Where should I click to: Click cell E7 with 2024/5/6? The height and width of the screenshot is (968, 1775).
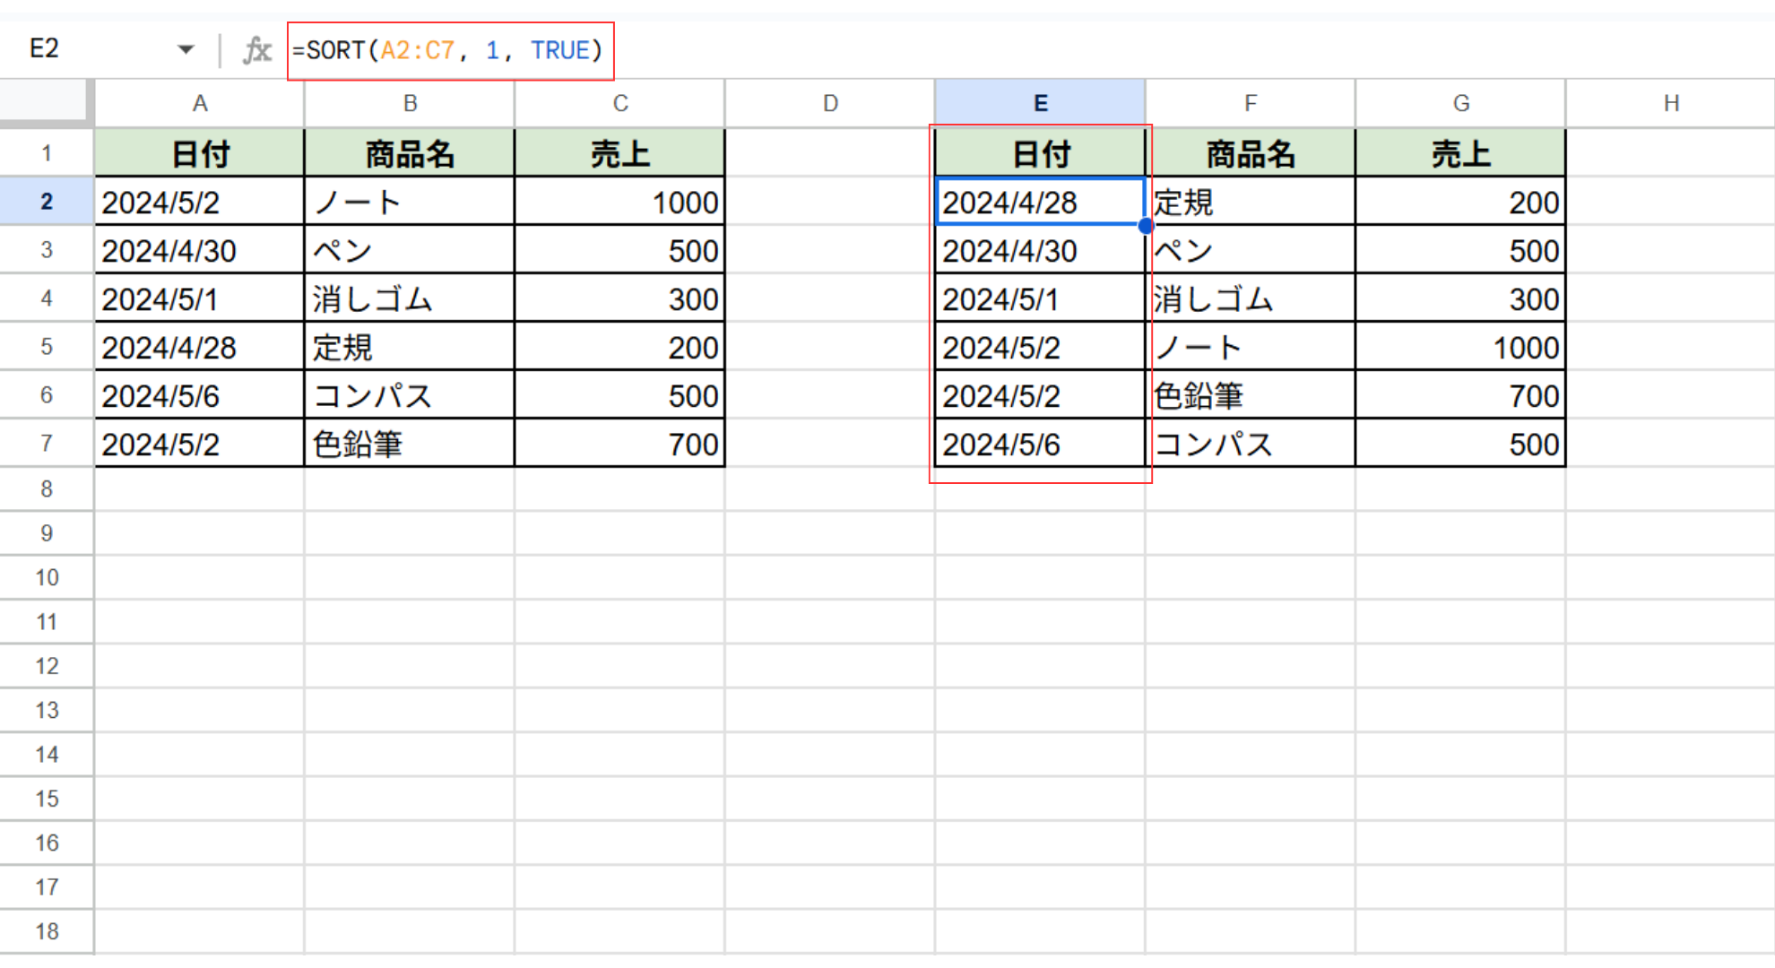1040,444
